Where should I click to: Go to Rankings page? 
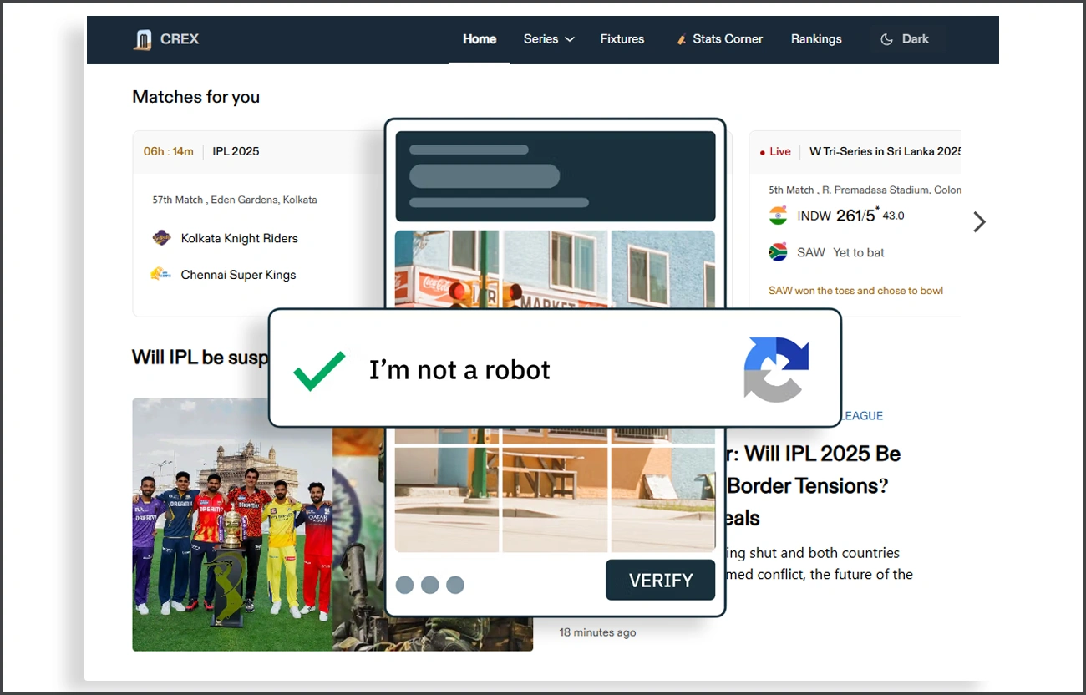[816, 39]
